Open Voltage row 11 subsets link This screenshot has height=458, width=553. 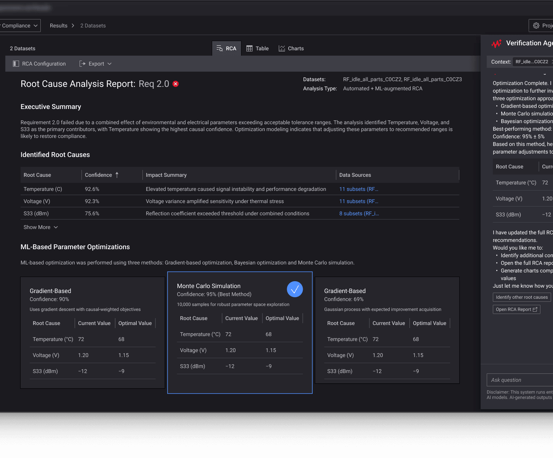[359, 201]
